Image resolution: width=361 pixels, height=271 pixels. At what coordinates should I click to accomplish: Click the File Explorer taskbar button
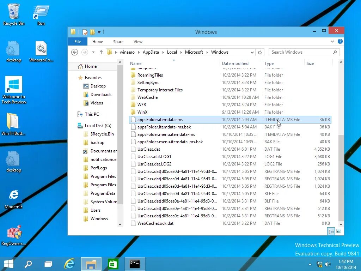pyautogui.click(x=91, y=264)
